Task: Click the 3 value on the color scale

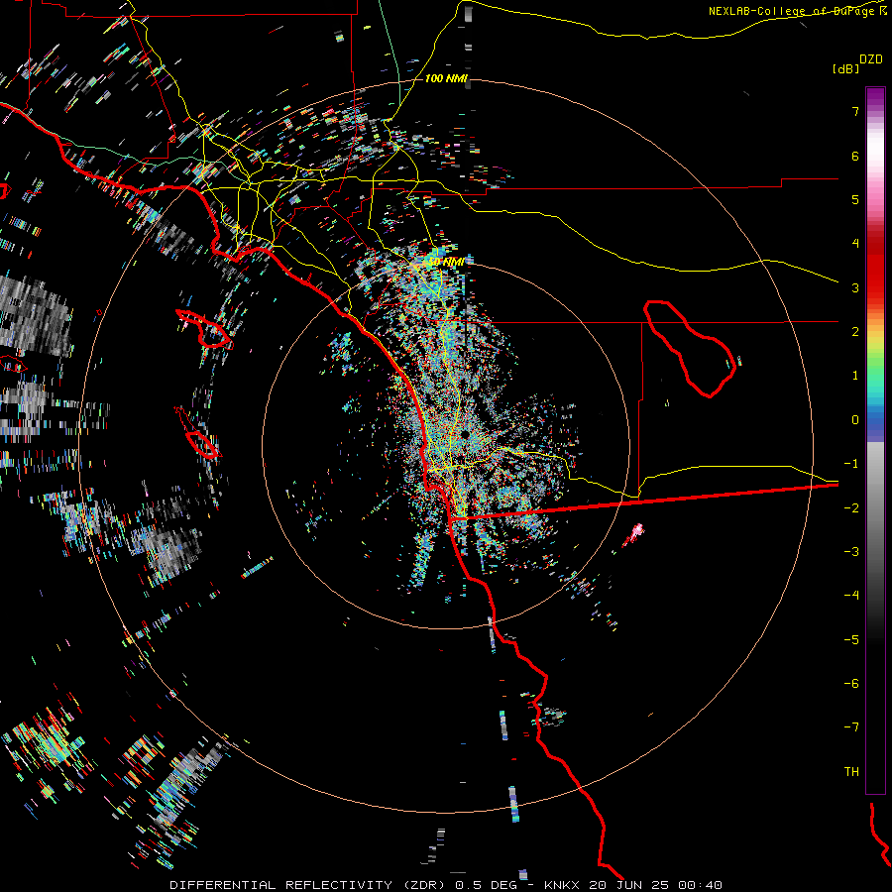Action: [x=855, y=287]
